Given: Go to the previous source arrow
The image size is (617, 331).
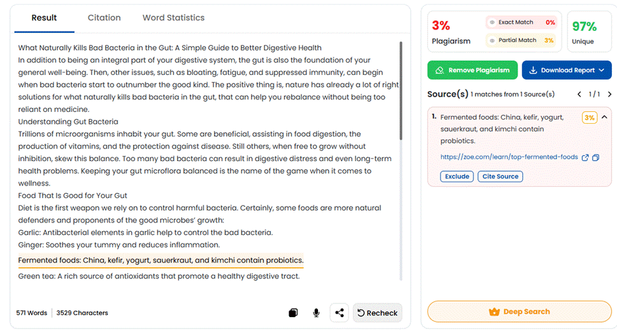Looking at the screenshot, I should coord(579,94).
